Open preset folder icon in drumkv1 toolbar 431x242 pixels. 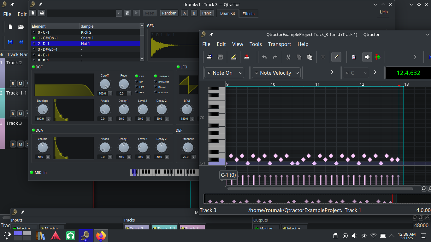coord(42,13)
